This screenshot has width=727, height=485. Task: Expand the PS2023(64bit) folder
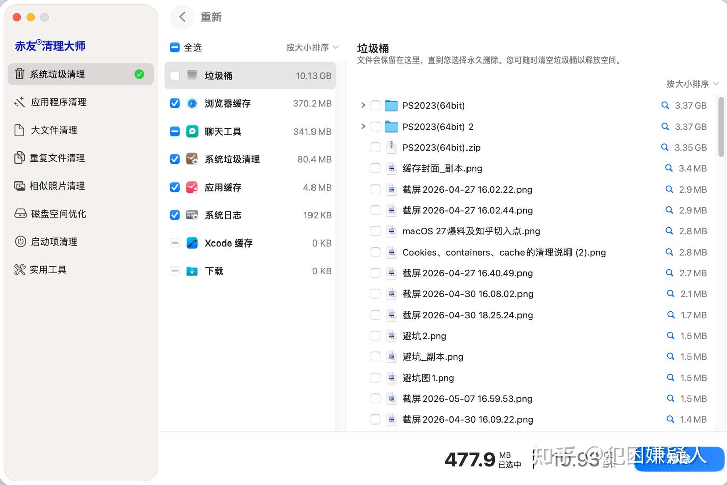click(x=363, y=105)
